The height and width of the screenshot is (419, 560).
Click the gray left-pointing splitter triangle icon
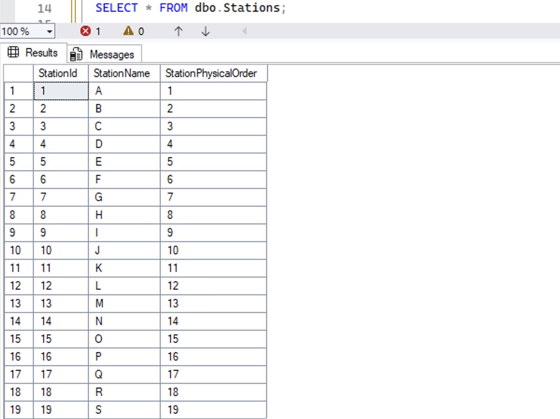245,31
